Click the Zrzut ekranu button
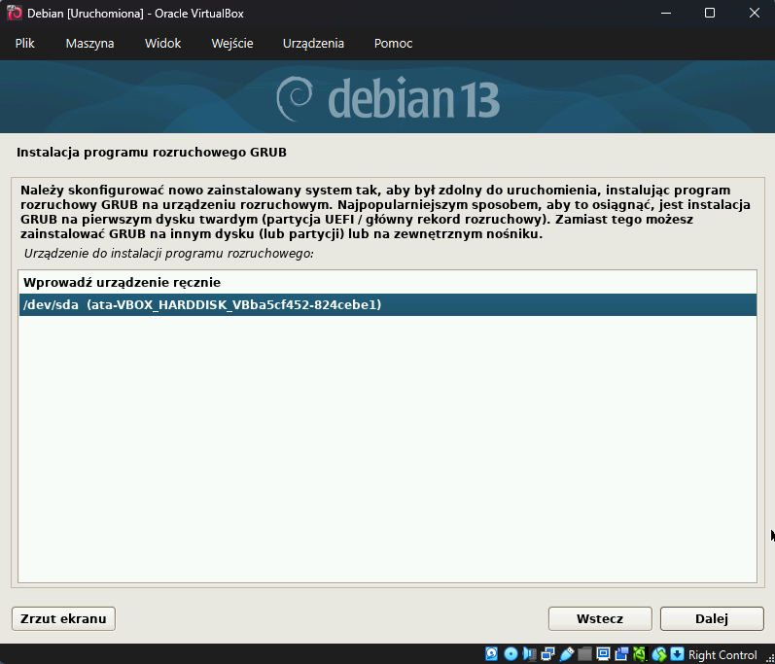The height and width of the screenshot is (664, 775). point(64,618)
